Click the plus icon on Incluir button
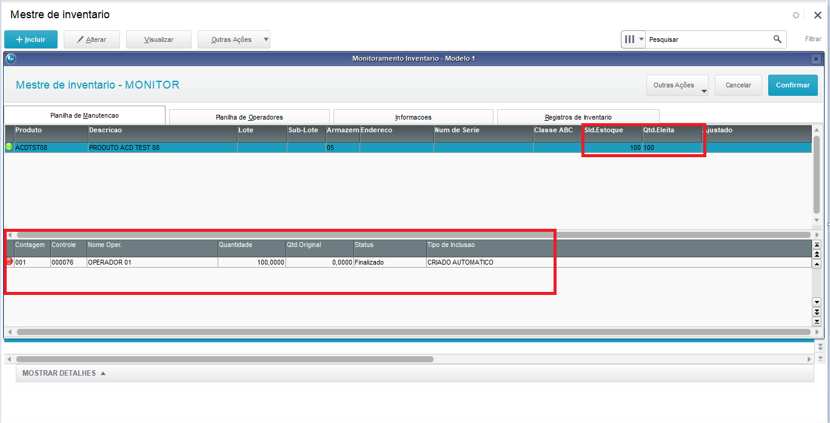Viewport: 830px width, 423px height. tap(19, 39)
